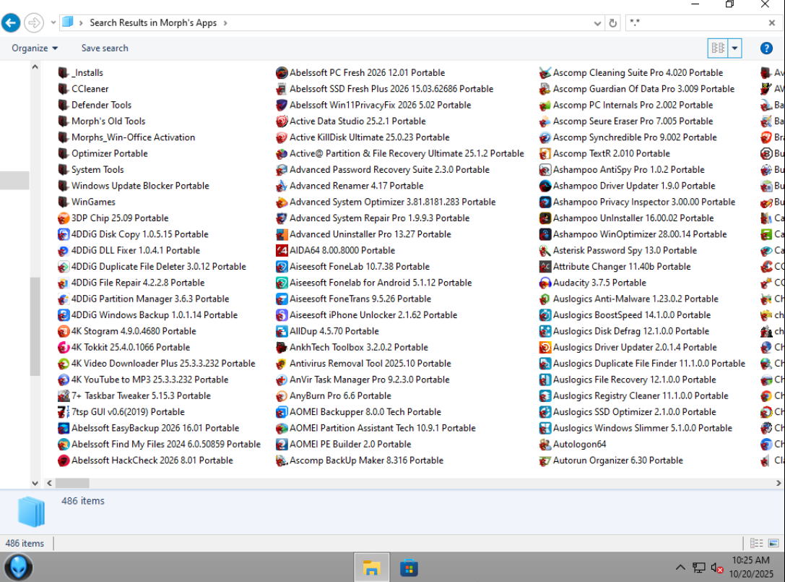Click Save search
This screenshot has height=582, width=785.
click(105, 48)
